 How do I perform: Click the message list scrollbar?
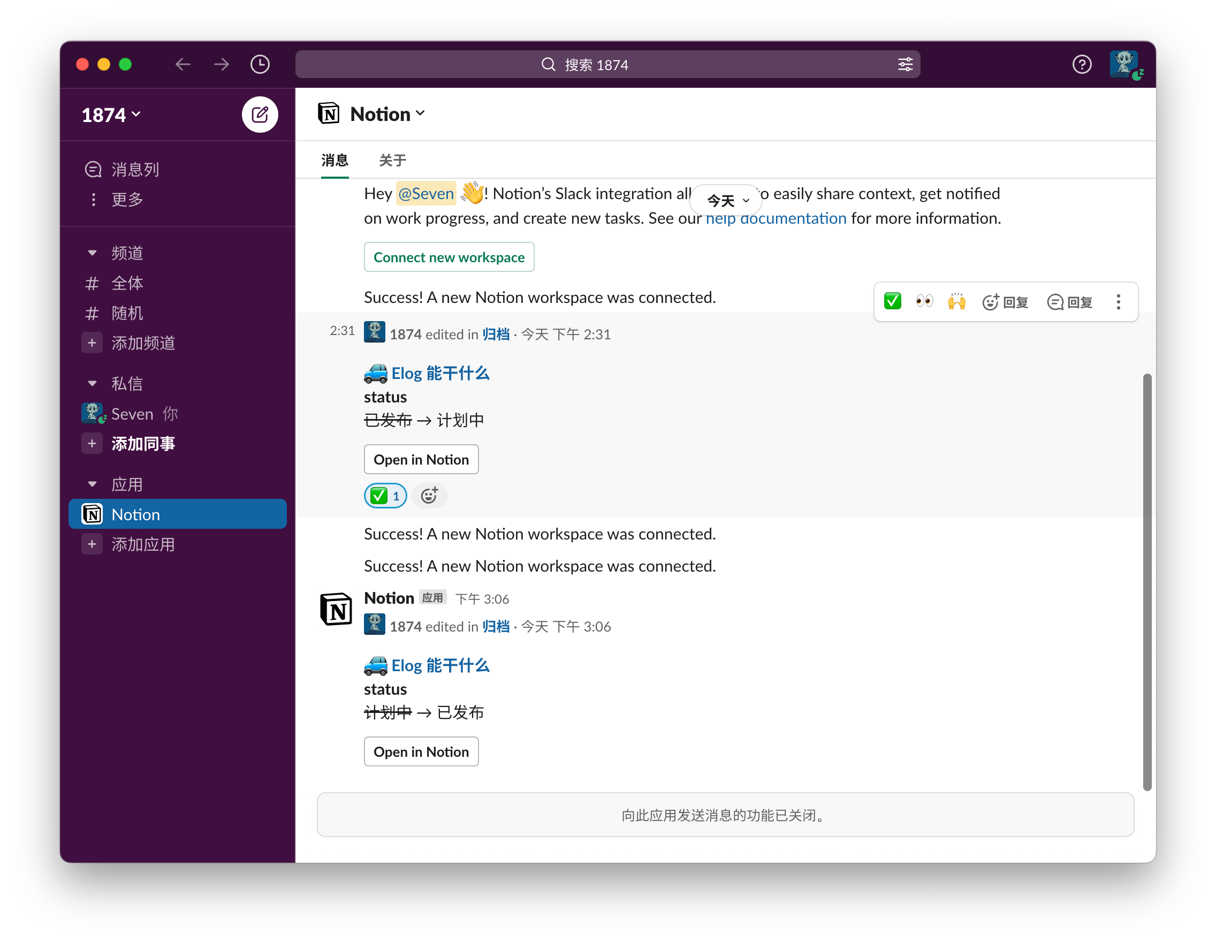[x=1147, y=582]
